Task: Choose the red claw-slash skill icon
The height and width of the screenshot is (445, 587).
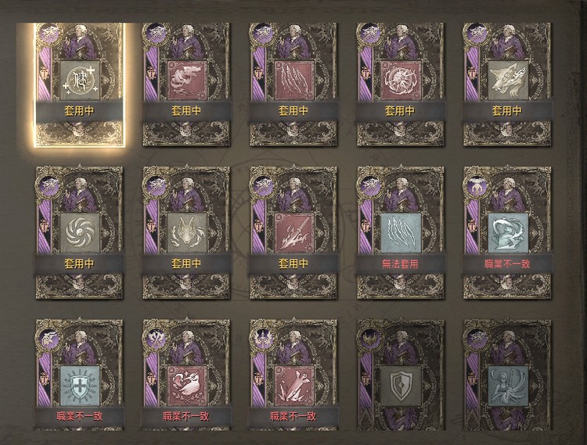Action: pyautogui.click(x=293, y=80)
